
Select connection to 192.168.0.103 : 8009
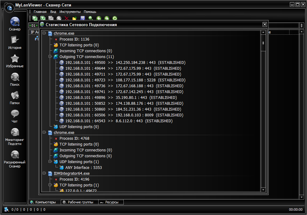click(124, 115)
